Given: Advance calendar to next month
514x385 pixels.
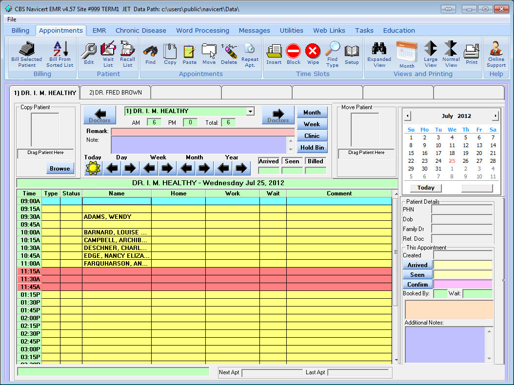Looking at the screenshot, I should (x=495, y=116).
